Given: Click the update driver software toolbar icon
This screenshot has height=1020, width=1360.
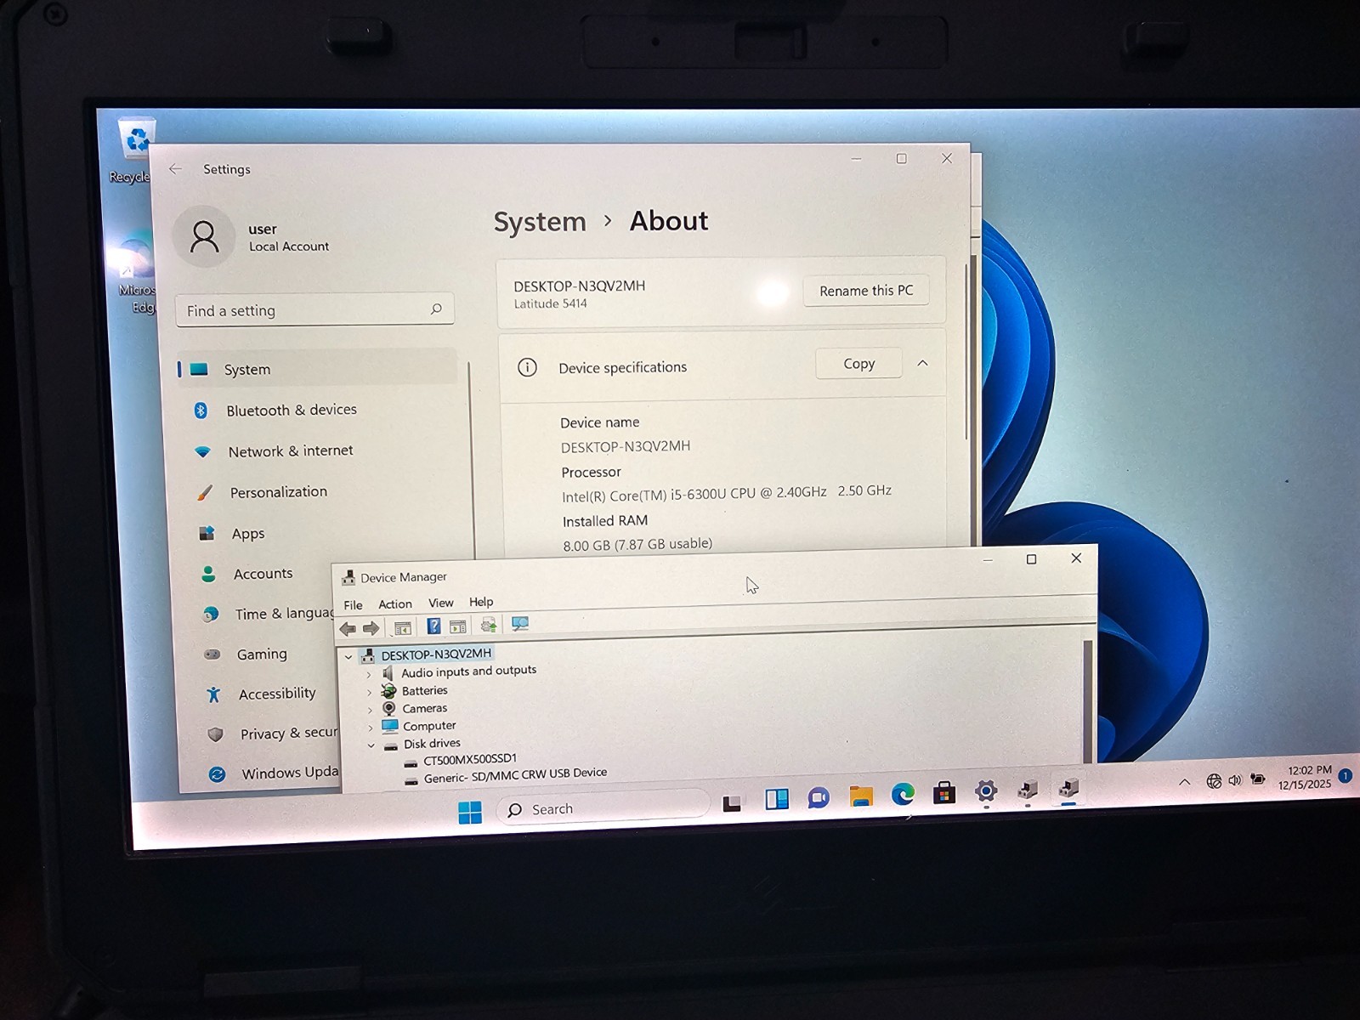Looking at the screenshot, I should [x=489, y=626].
